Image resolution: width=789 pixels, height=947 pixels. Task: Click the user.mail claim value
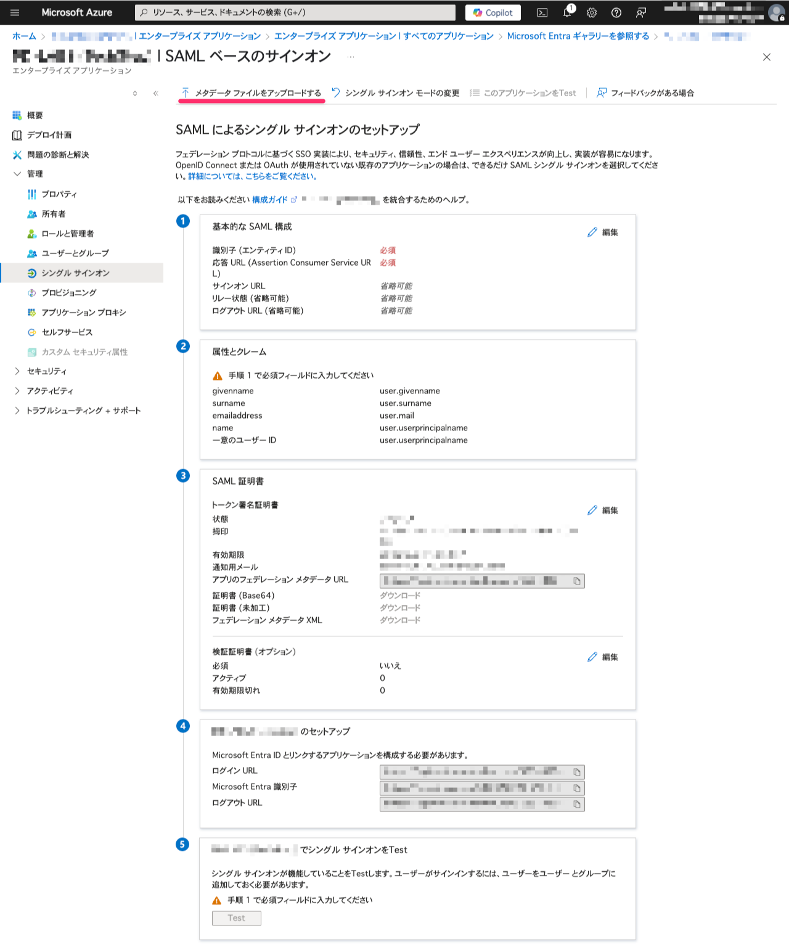(397, 416)
